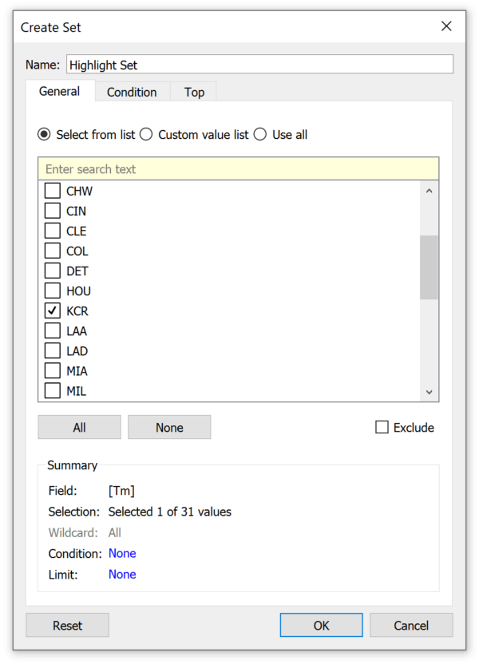Check the MIL checkbox

(x=52, y=390)
